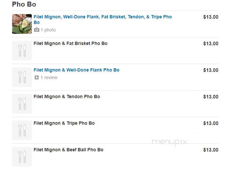Open the Filet Mignon, Well-Done Flank combo pho link
228x169 pixels.
point(103,19)
